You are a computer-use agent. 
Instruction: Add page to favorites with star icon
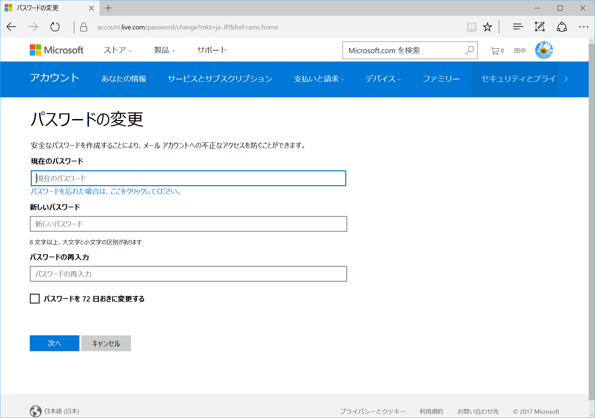(x=487, y=27)
